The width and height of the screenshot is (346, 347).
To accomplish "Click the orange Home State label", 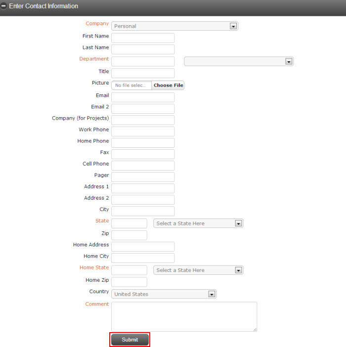I will point(94,267).
